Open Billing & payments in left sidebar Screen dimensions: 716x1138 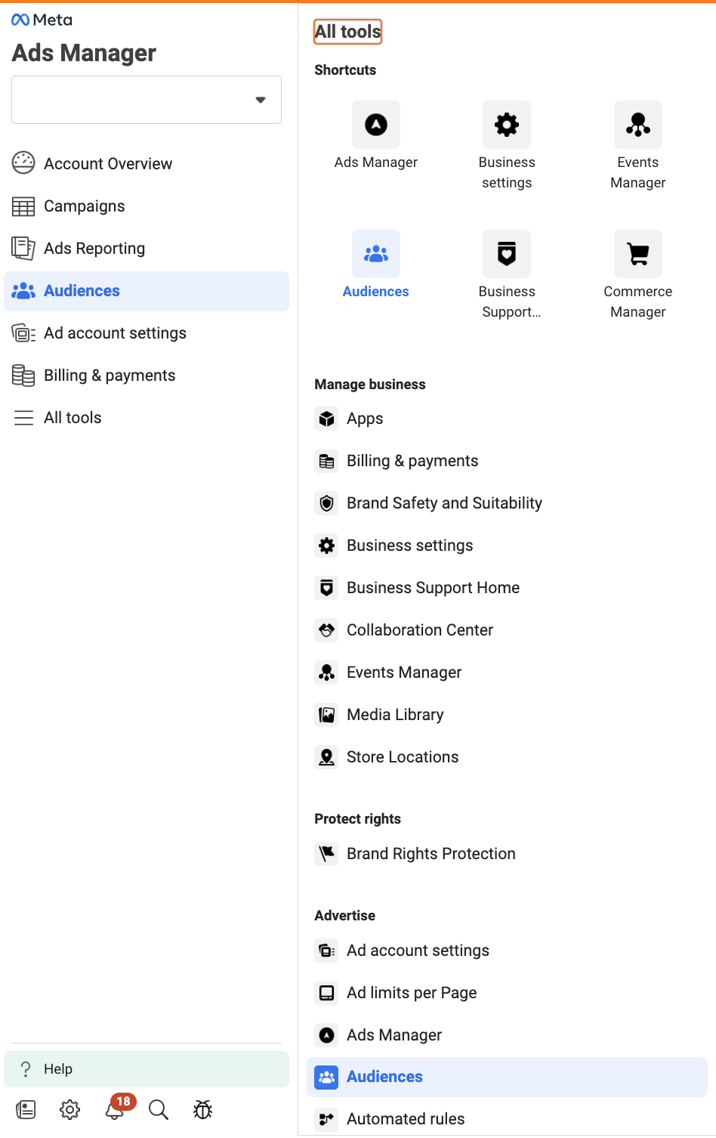click(x=147, y=376)
